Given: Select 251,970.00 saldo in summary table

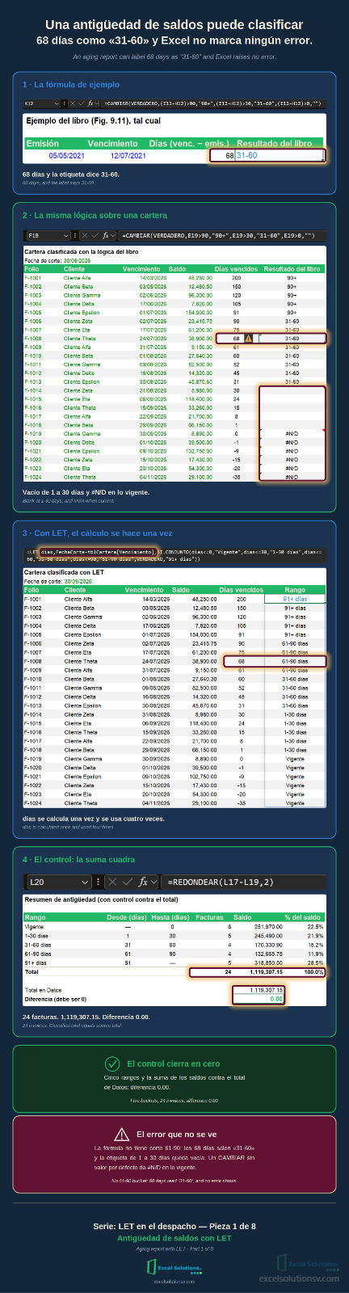Looking at the screenshot, I should [x=268, y=927].
